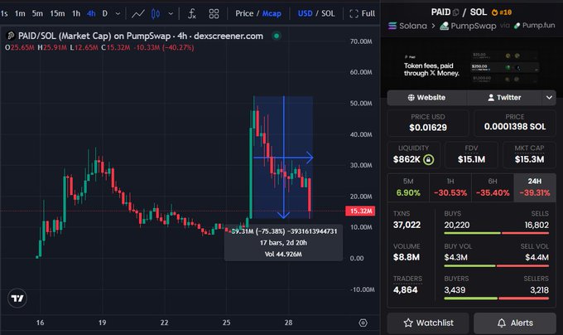This screenshot has width=563, height=335.
Task: Click the bell icon on Alerts button
Action: (x=502, y=323)
